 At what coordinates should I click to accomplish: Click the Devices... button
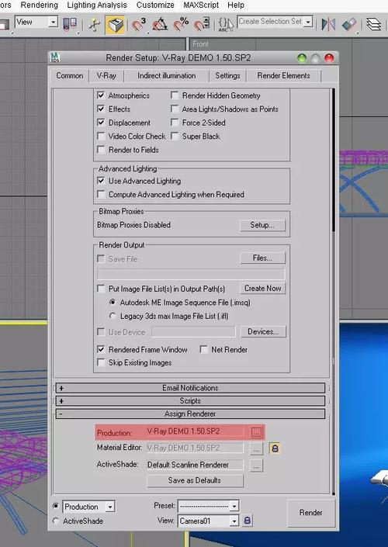click(x=263, y=331)
